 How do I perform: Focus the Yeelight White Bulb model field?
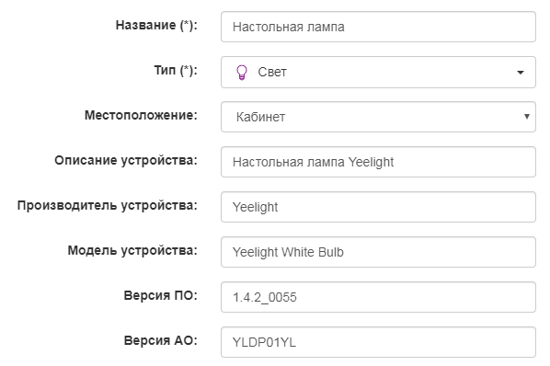pyautogui.click(x=378, y=252)
